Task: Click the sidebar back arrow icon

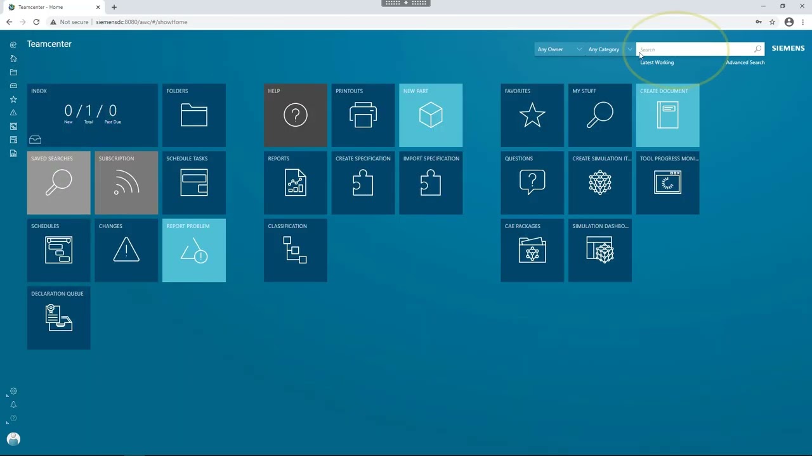Action: (x=13, y=45)
